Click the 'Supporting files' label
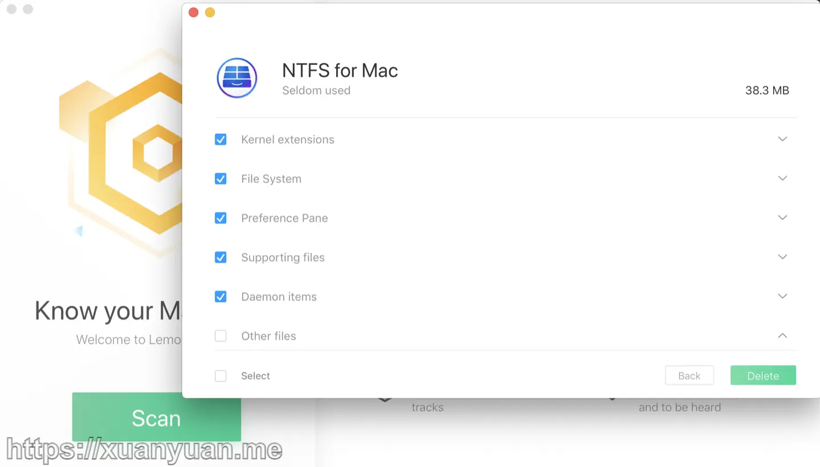The width and height of the screenshot is (820, 467). click(x=283, y=257)
